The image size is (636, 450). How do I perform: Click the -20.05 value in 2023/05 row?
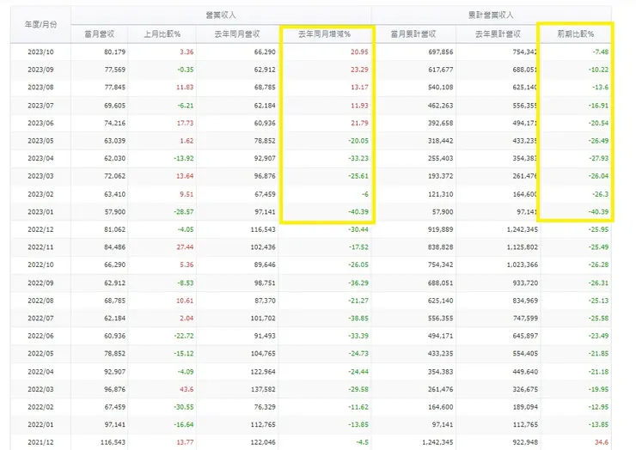(x=358, y=141)
